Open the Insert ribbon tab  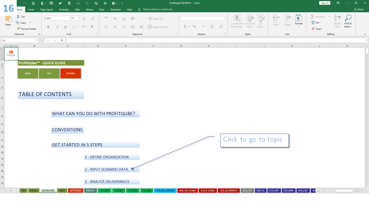point(31,9)
